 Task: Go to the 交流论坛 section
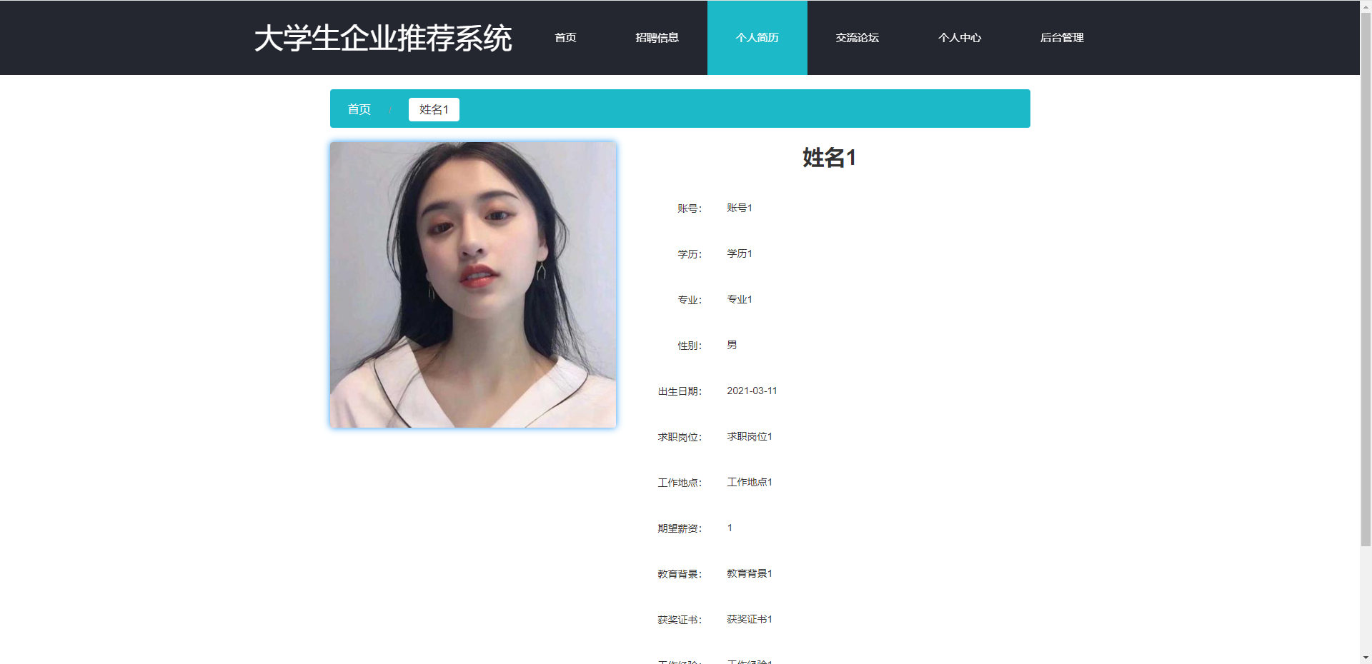tap(857, 38)
